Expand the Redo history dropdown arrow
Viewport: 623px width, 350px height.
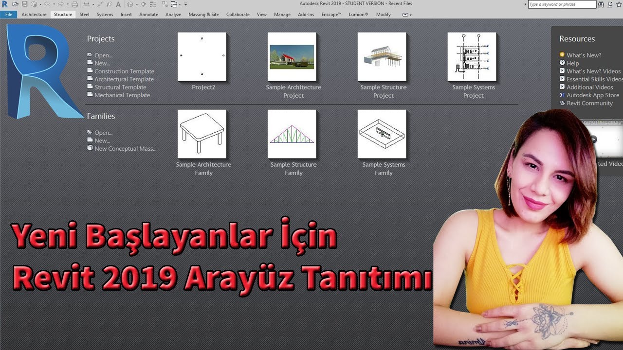point(68,4)
